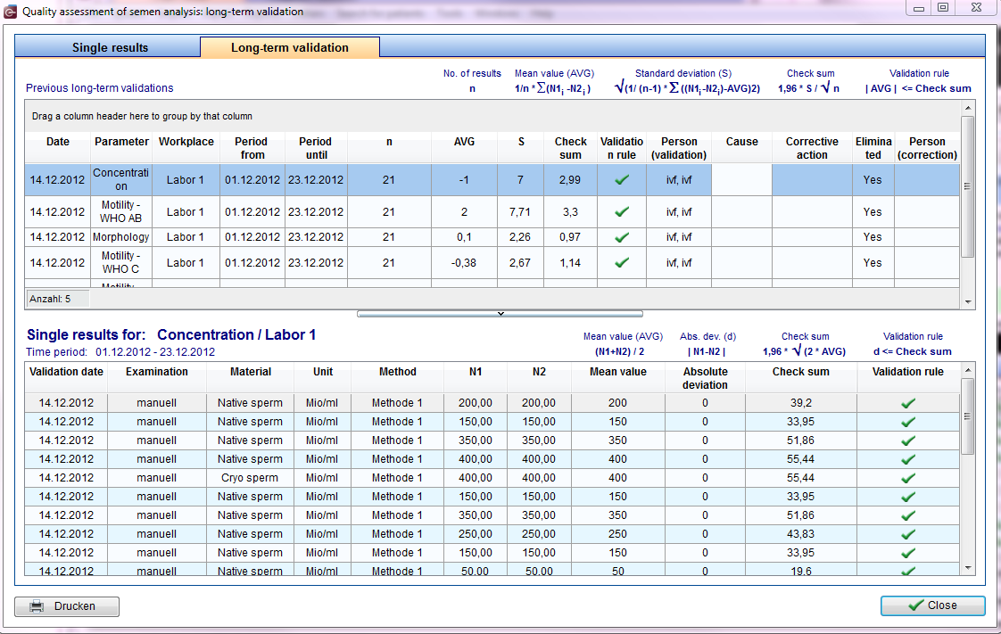Image resolution: width=1001 pixels, height=634 pixels.
Task: Click the validation checkmark for Morphology row
Action: [621, 237]
